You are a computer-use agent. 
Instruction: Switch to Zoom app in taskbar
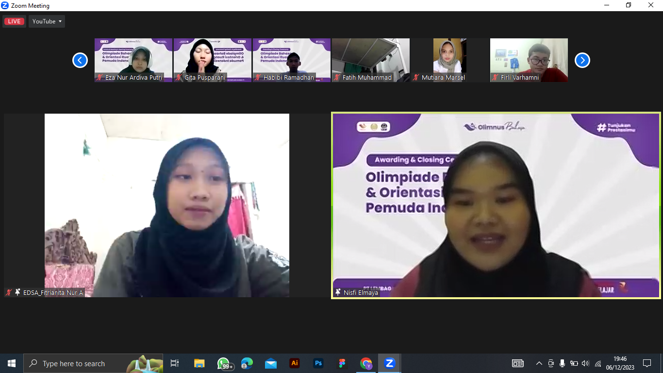pyautogui.click(x=389, y=363)
